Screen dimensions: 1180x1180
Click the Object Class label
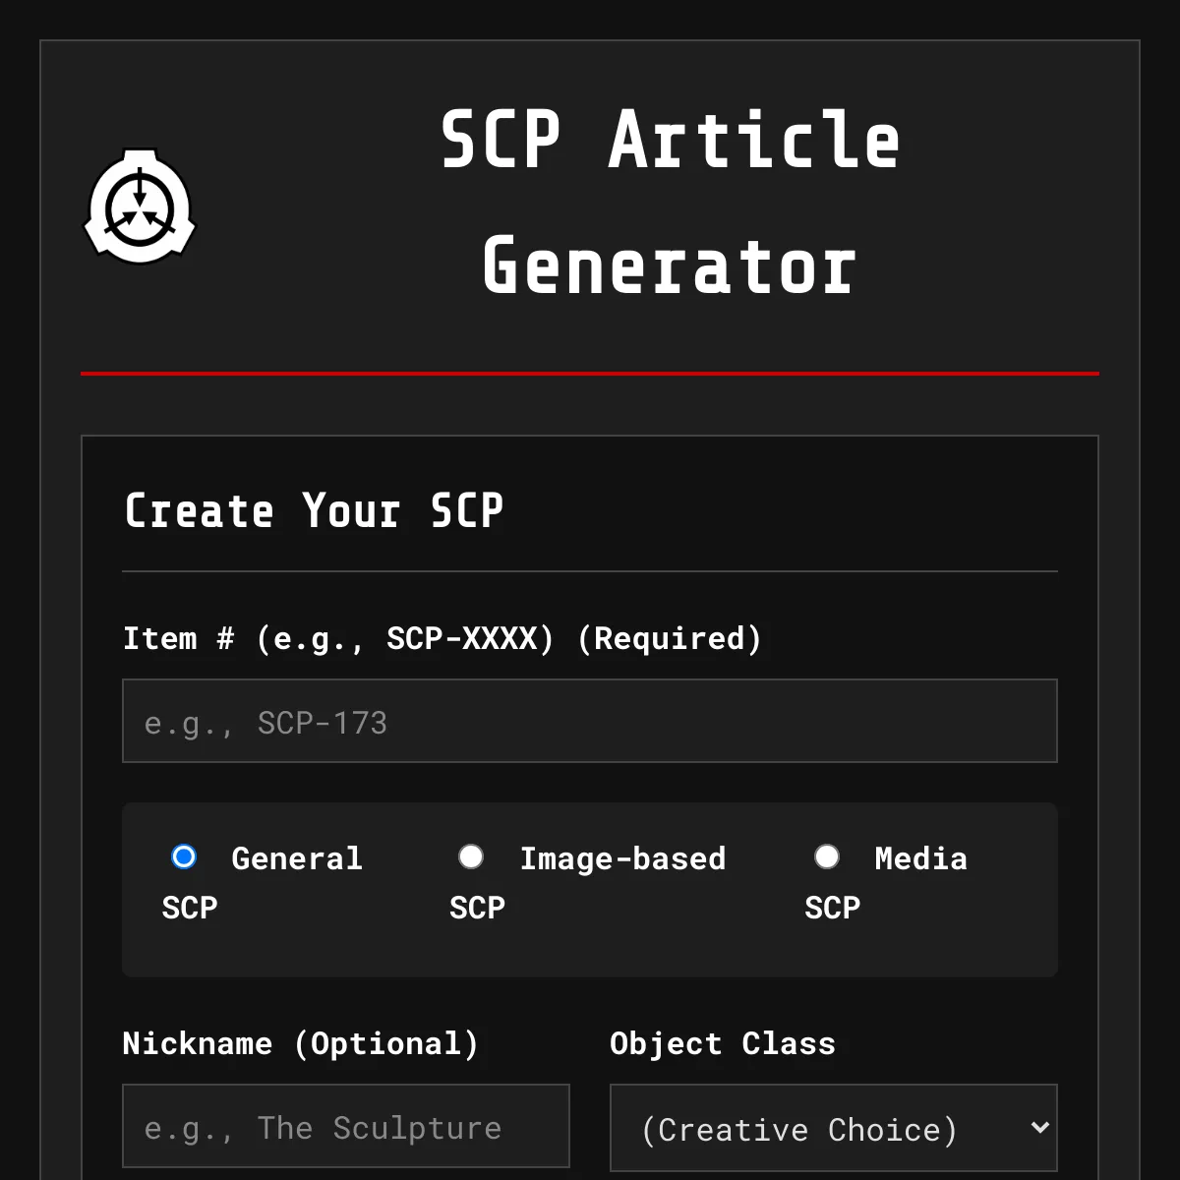point(723,1043)
